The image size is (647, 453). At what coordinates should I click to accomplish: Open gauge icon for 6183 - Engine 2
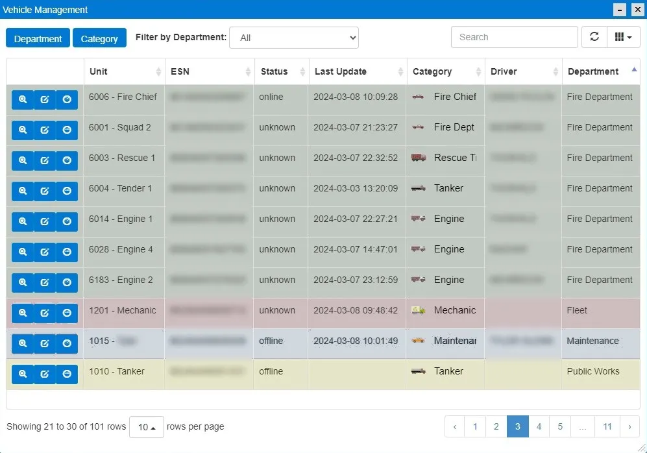(x=67, y=283)
